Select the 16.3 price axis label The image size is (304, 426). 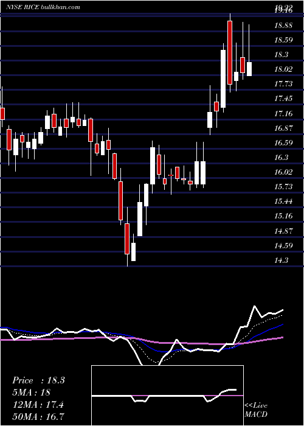pyautogui.click(x=281, y=158)
